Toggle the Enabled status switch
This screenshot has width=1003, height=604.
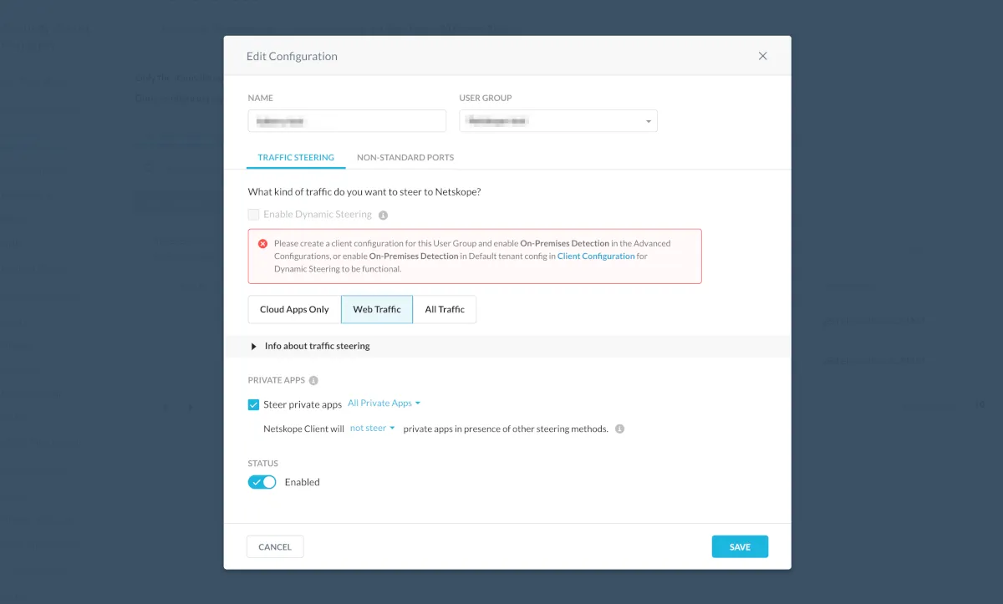(262, 482)
